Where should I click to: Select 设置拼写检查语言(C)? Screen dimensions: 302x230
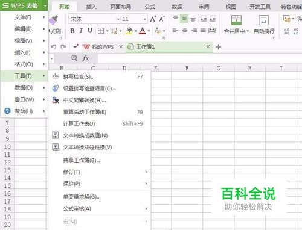click(100, 89)
